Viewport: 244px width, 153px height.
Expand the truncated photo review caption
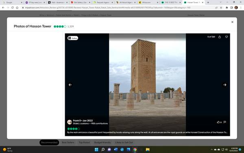(x=147, y=132)
